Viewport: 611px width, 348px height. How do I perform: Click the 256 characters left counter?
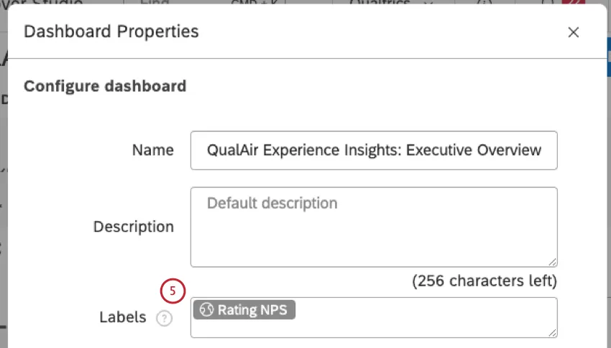point(484,281)
